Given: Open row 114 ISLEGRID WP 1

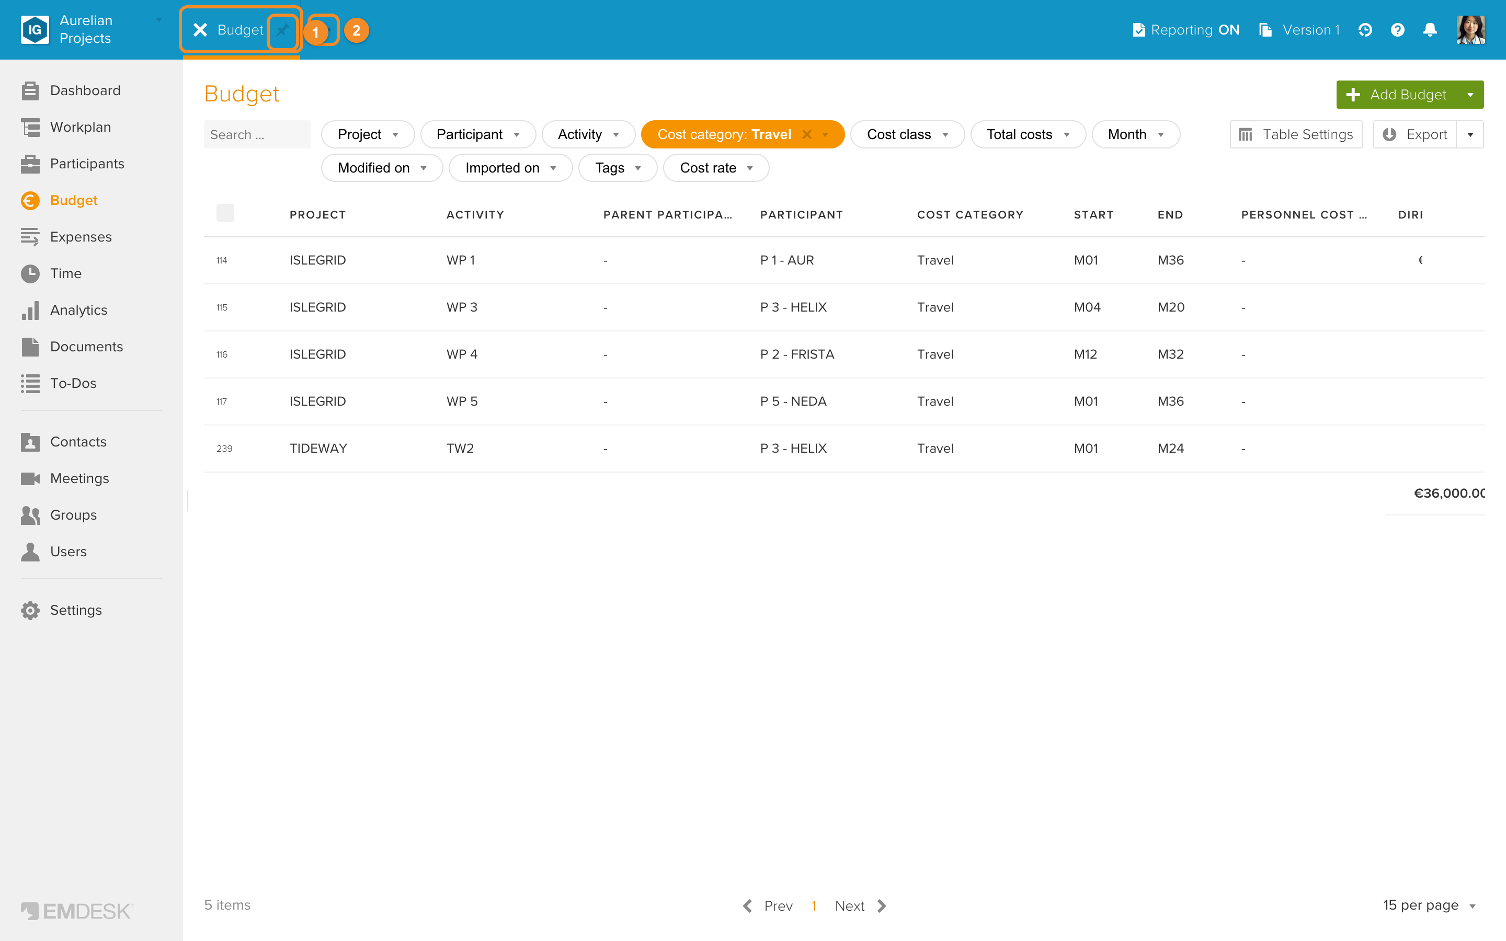Looking at the screenshot, I should (x=844, y=260).
